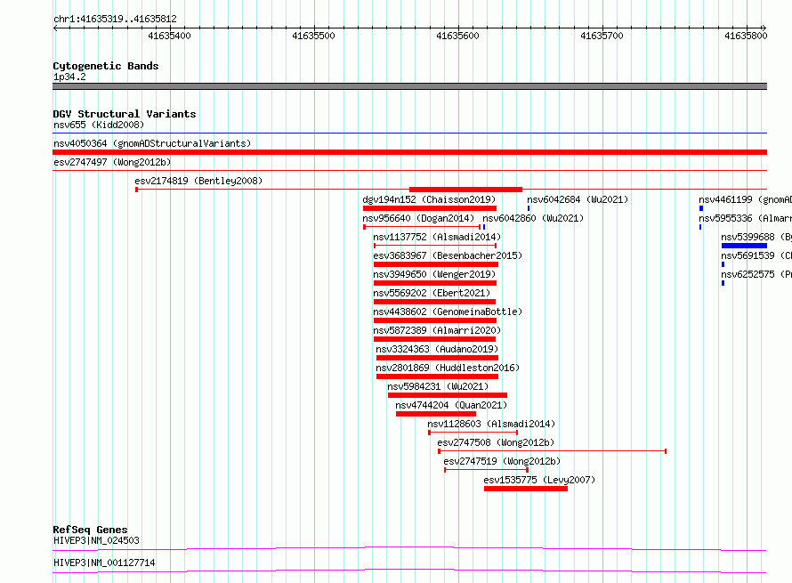The height and width of the screenshot is (583, 792).
Task: Click the nsv6042684 (Wu2021) label
Action: point(578,199)
